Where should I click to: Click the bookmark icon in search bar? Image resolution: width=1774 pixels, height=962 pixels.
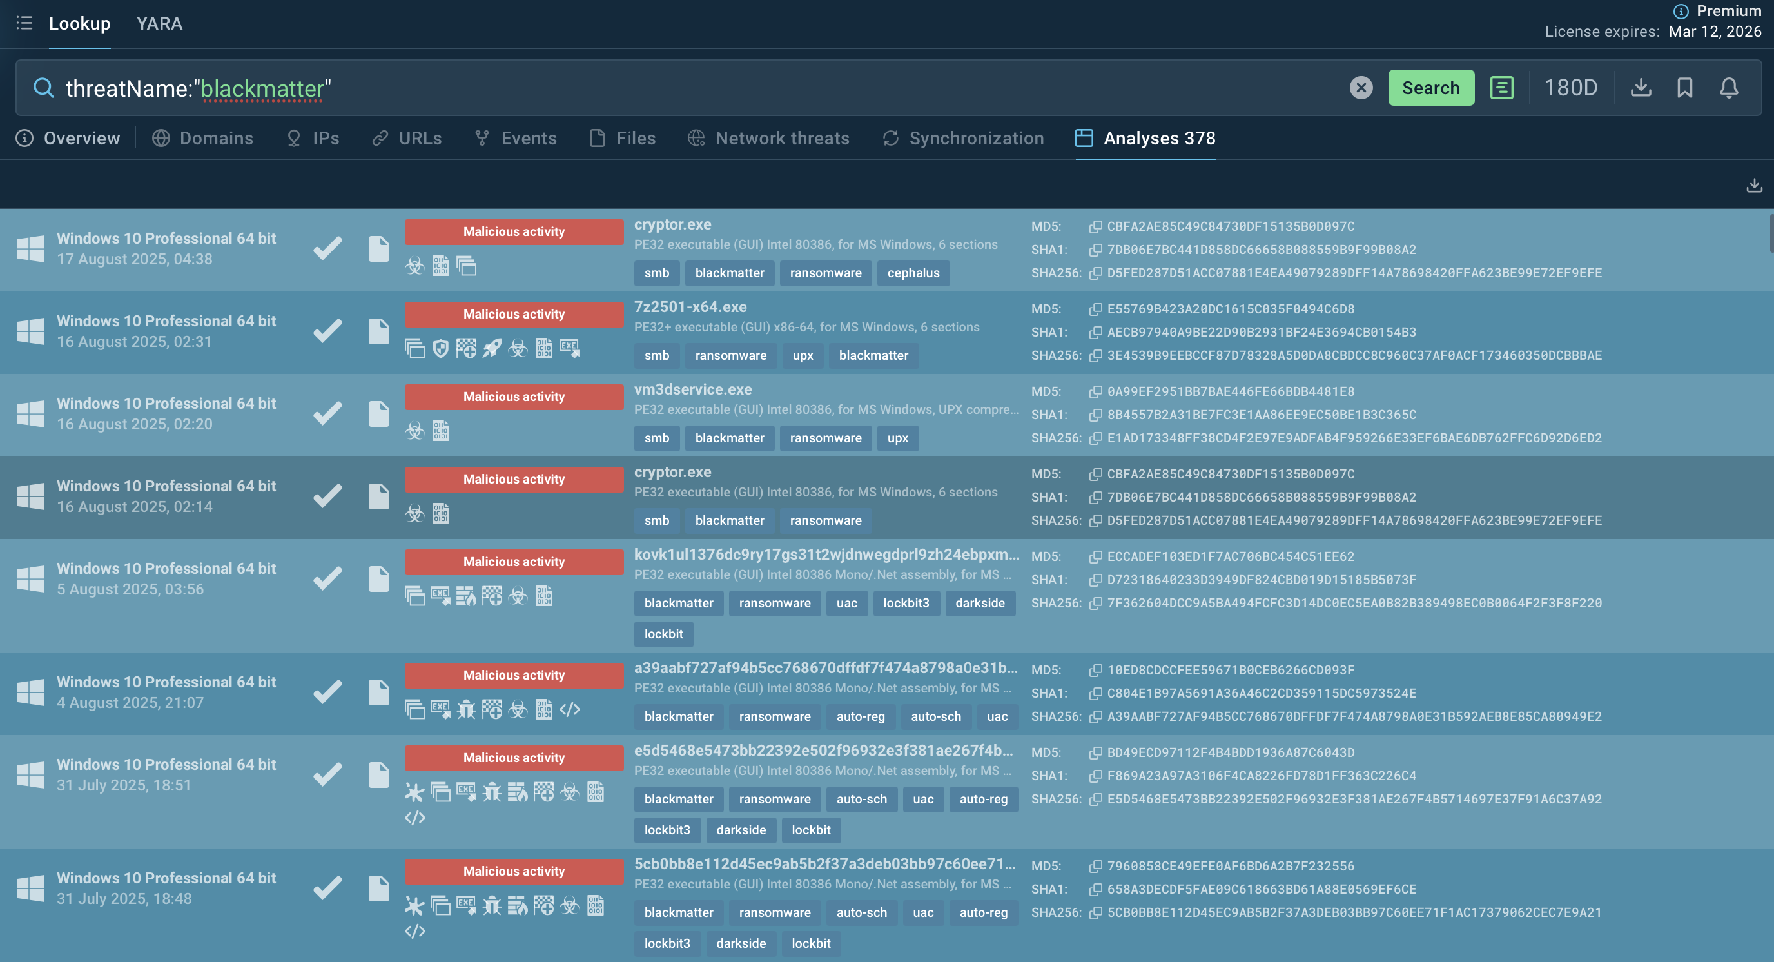(1685, 88)
